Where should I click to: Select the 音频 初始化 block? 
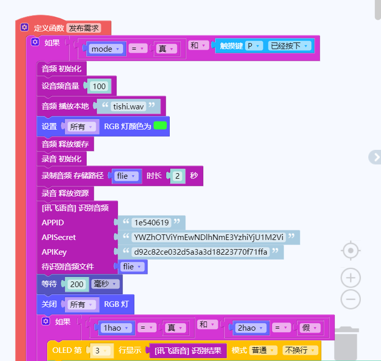coord(61,69)
